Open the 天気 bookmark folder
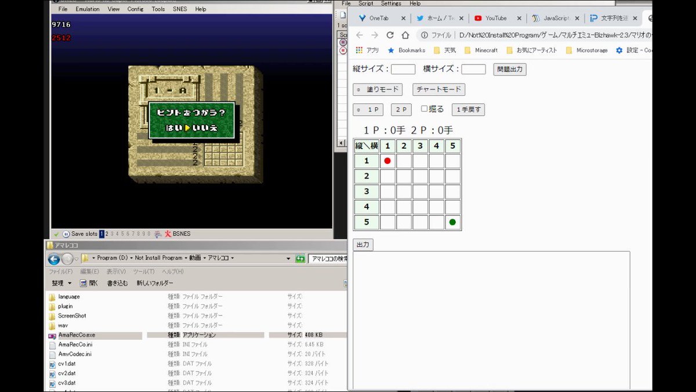The width and height of the screenshot is (696, 392). [445, 51]
